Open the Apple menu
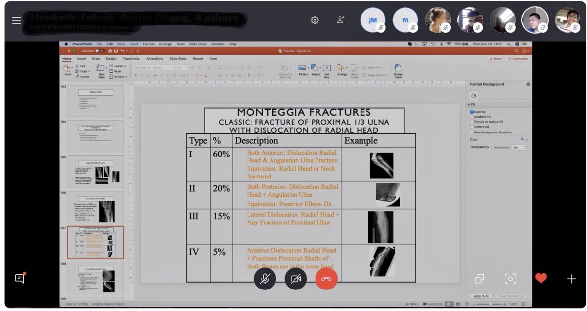 point(66,44)
